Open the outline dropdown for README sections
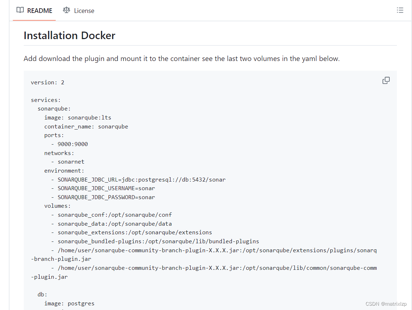The width and height of the screenshot is (412, 310). 400,10
